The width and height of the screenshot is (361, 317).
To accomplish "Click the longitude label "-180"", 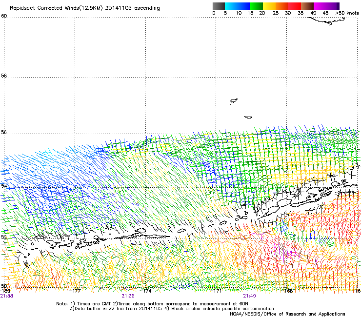I will coord(5,291).
